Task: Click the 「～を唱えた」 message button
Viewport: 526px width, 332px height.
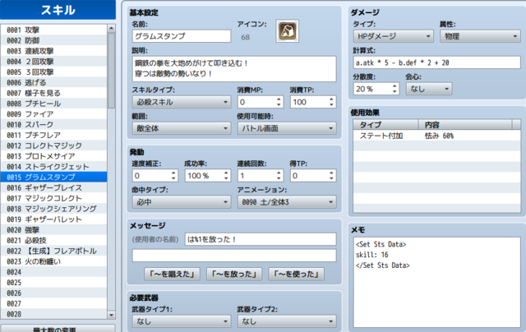Action: 172,274
